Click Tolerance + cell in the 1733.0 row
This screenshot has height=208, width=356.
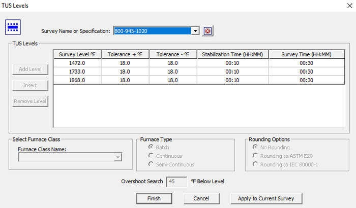pos(125,72)
